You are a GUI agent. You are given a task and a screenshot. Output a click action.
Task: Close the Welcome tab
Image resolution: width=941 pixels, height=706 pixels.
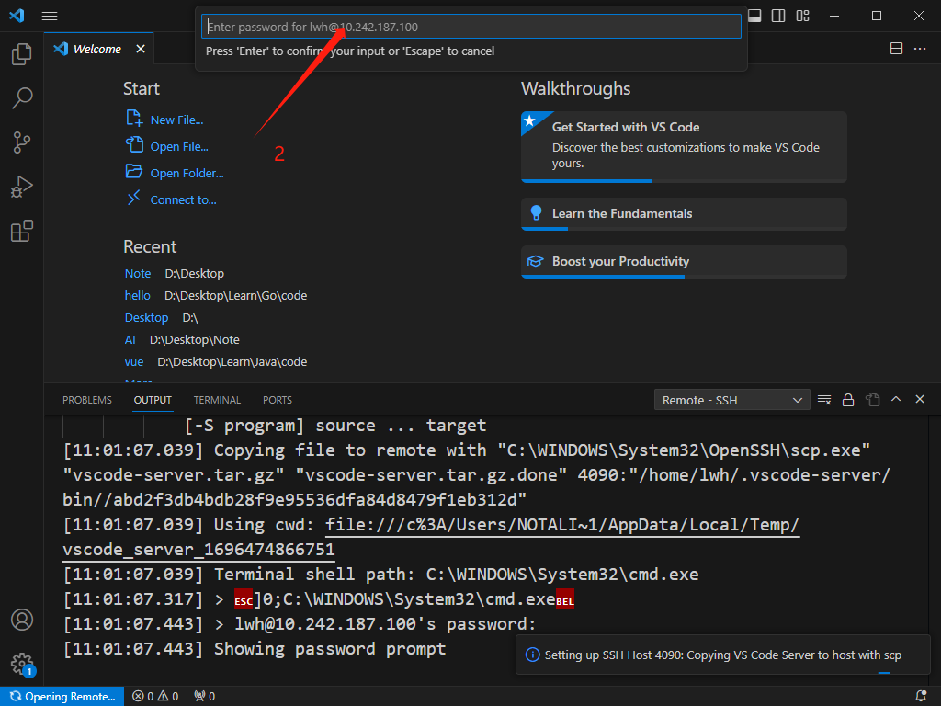(141, 49)
